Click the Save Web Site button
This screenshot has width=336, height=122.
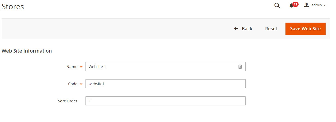pyautogui.click(x=305, y=29)
